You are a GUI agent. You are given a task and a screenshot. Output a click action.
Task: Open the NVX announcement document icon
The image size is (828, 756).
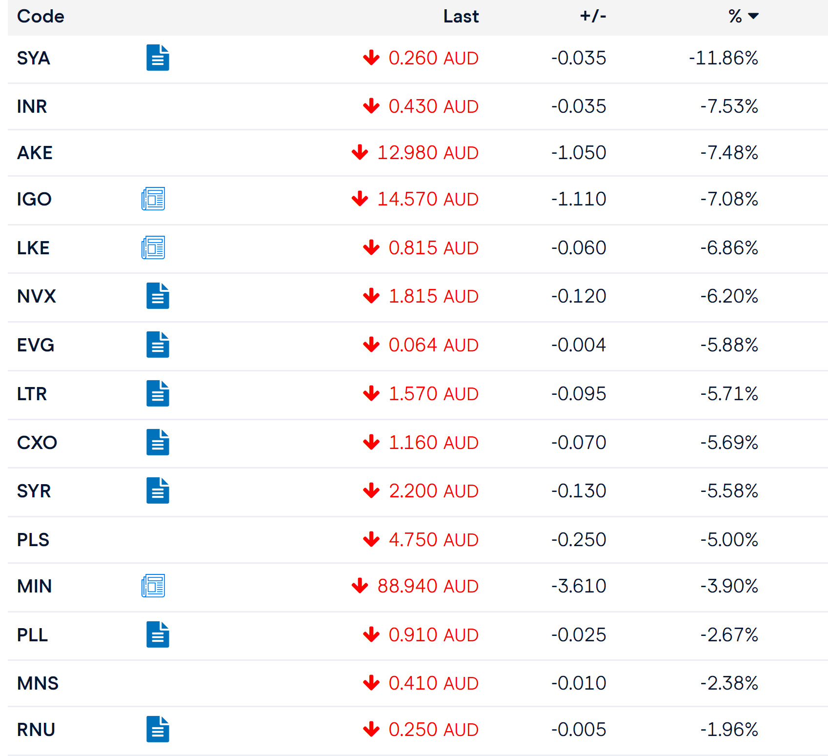tap(158, 296)
